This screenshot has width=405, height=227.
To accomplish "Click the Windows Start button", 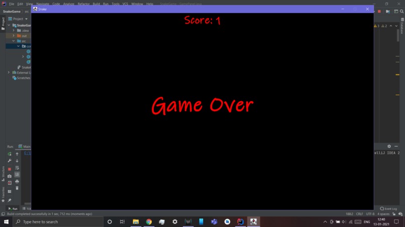I will [x=6, y=221].
